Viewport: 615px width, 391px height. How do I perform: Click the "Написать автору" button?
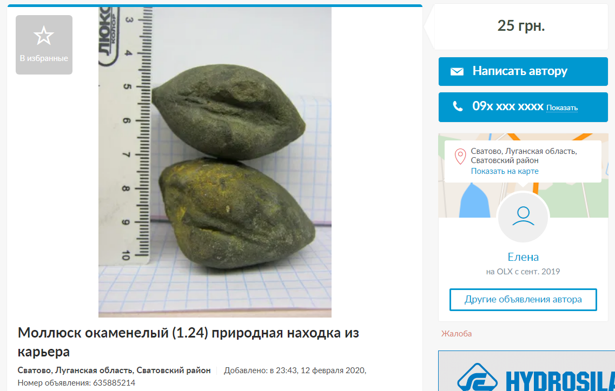tap(523, 71)
